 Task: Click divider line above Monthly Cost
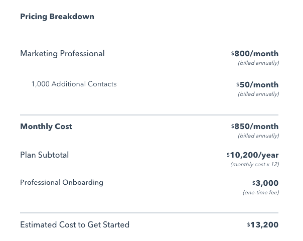click(x=149, y=115)
